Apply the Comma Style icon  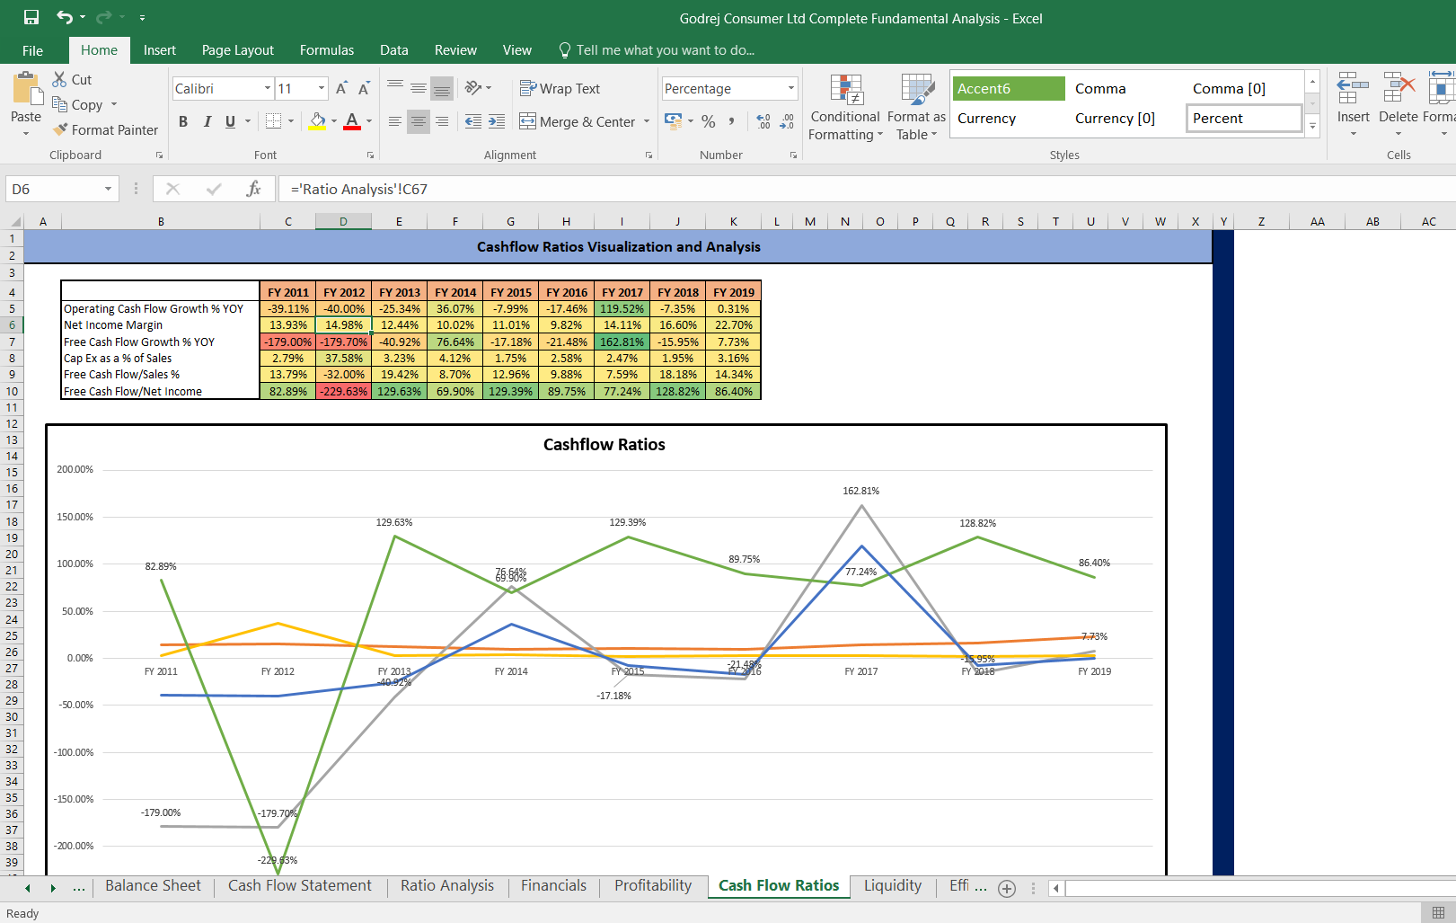pyautogui.click(x=732, y=121)
